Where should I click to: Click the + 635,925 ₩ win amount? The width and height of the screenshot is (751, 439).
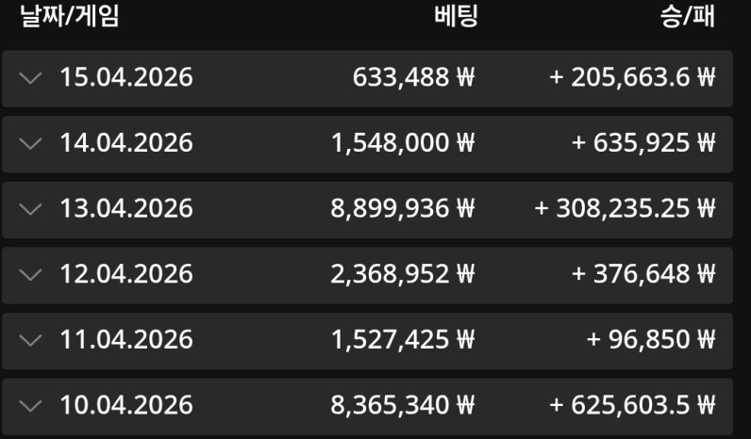pos(643,143)
